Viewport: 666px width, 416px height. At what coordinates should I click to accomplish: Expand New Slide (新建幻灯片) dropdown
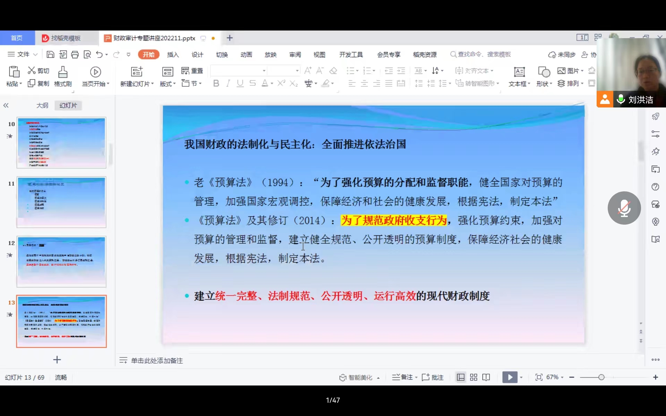click(x=152, y=84)
